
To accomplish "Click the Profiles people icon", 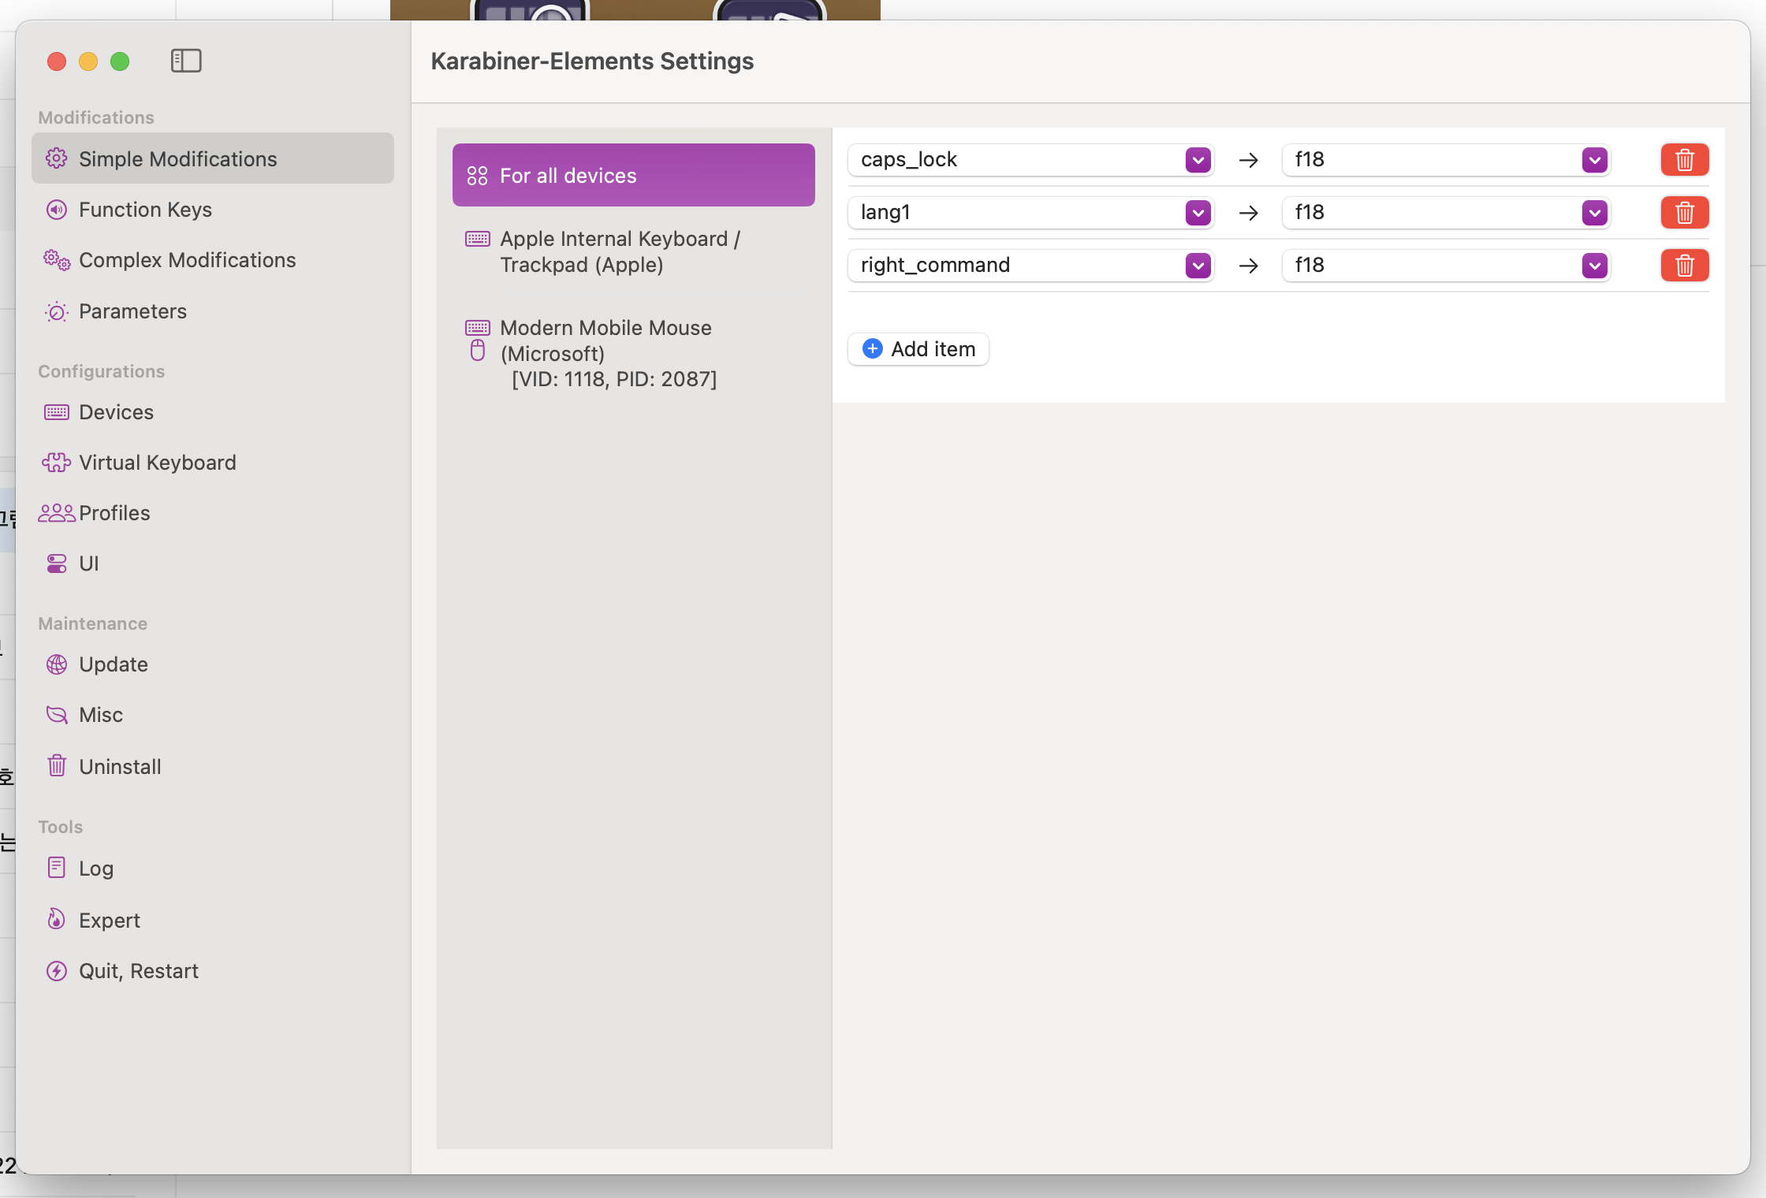I will coord(57,513).
